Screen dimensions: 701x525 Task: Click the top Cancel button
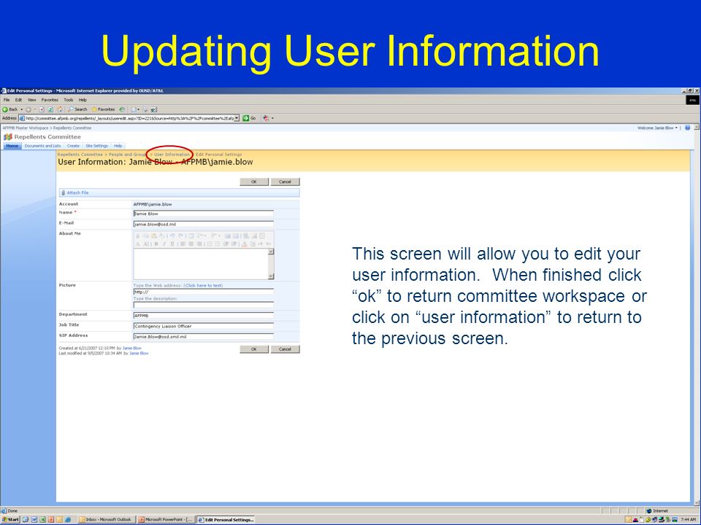(x=285, y=182)
